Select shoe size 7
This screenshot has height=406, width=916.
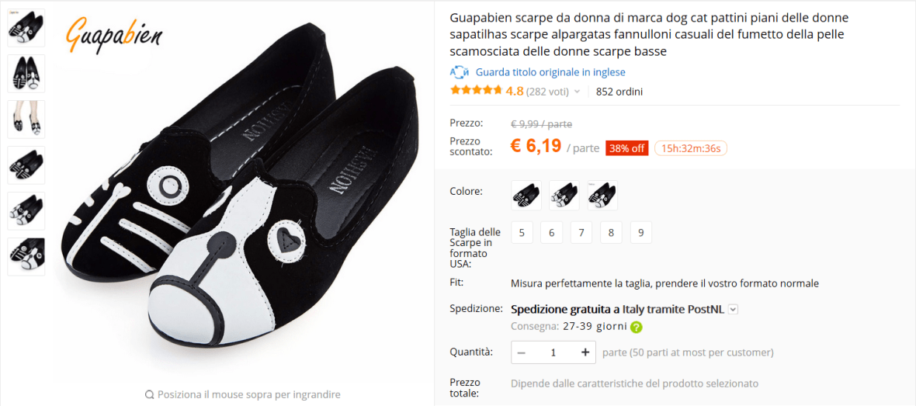(x=581, y=232)
